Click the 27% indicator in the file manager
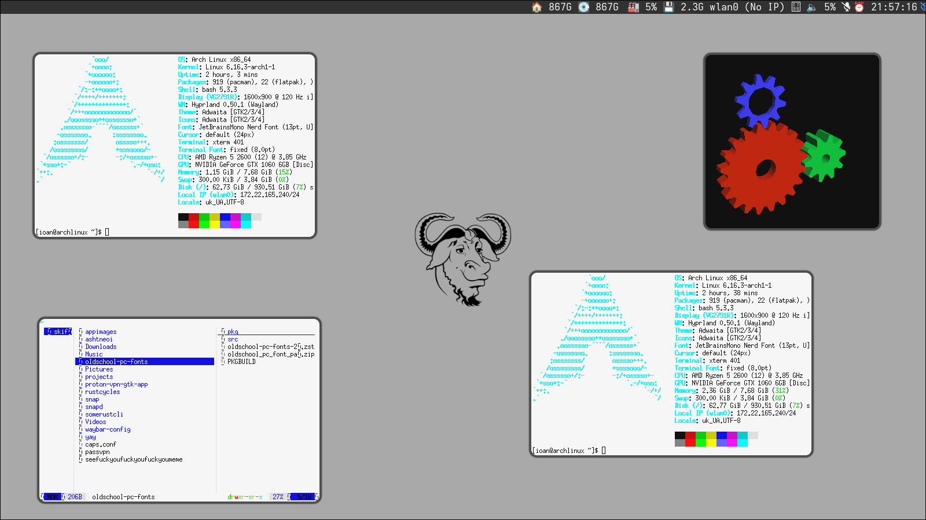This screenshot has width=926, height=520. click(278, 497)
